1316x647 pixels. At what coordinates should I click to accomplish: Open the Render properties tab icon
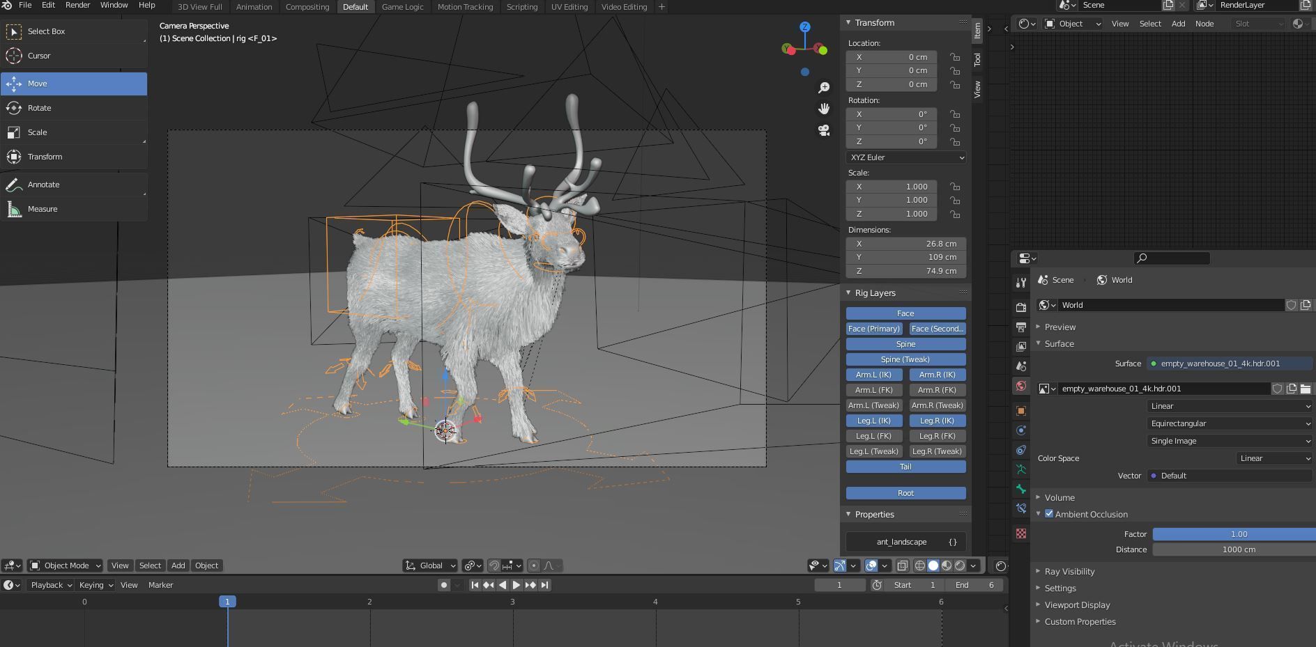[1021, 307]
